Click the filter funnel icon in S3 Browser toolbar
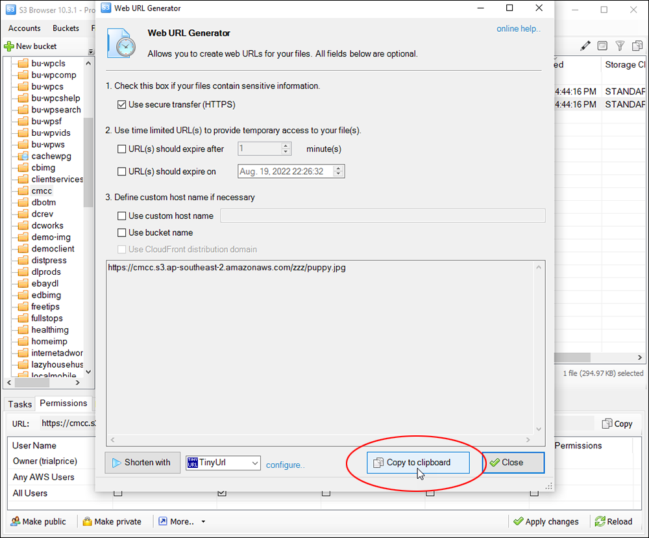Screen dimensions: 649x538 620,46
